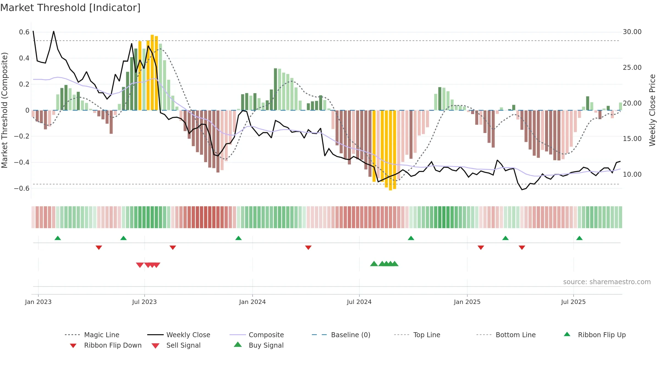Click the Weekly Close Price axis title
The height and width of the screenshot is (371, 660).
[x=652, y=110]
